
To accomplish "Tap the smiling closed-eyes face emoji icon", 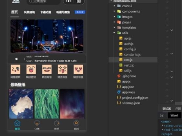I will (x=47, y=69).
